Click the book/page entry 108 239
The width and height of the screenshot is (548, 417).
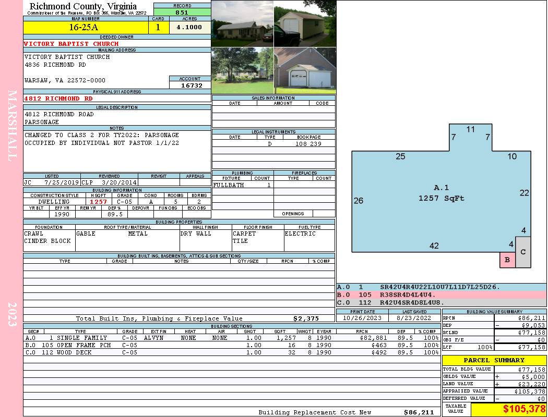click(308, 144)
